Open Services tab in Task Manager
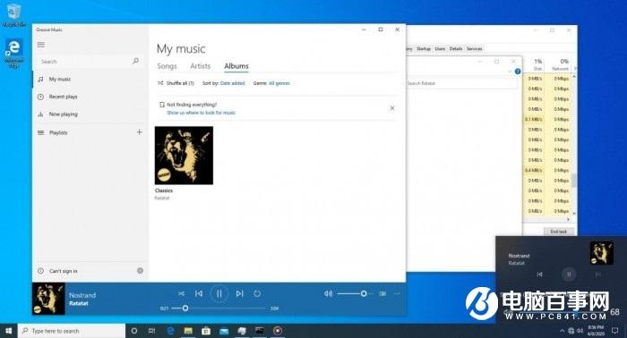The height and width of the screenshot is (338, 627). point(474,48)
